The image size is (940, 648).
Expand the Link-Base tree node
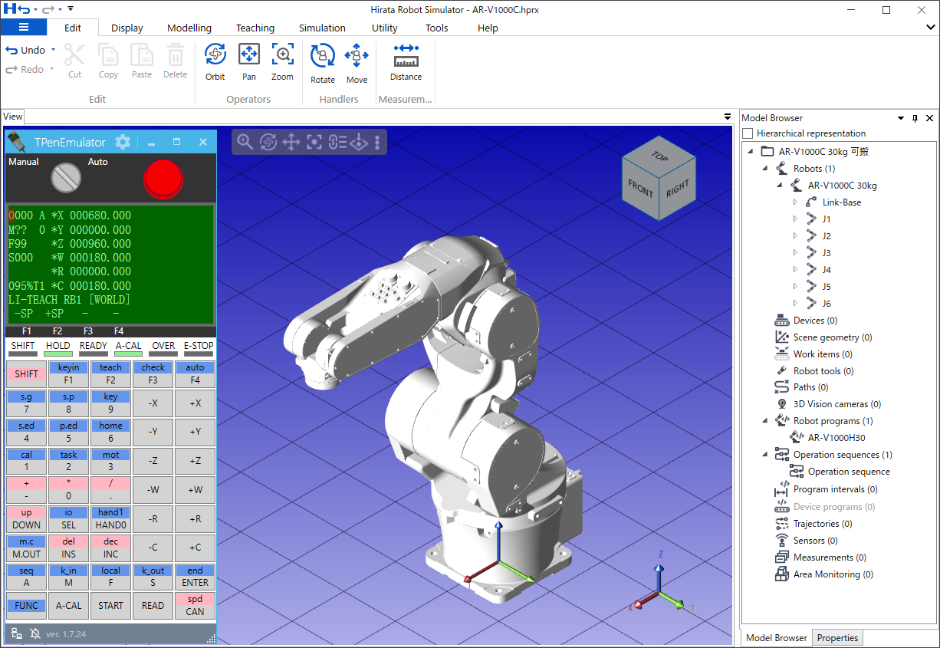pos(795,202)
